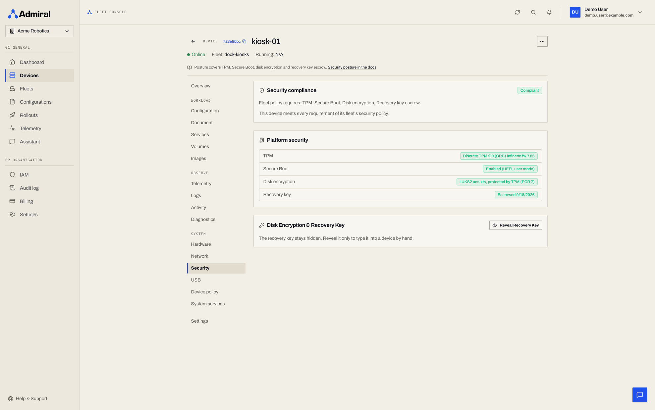Open device Configuration tab
Screen dimensions: 655x410
216,111
